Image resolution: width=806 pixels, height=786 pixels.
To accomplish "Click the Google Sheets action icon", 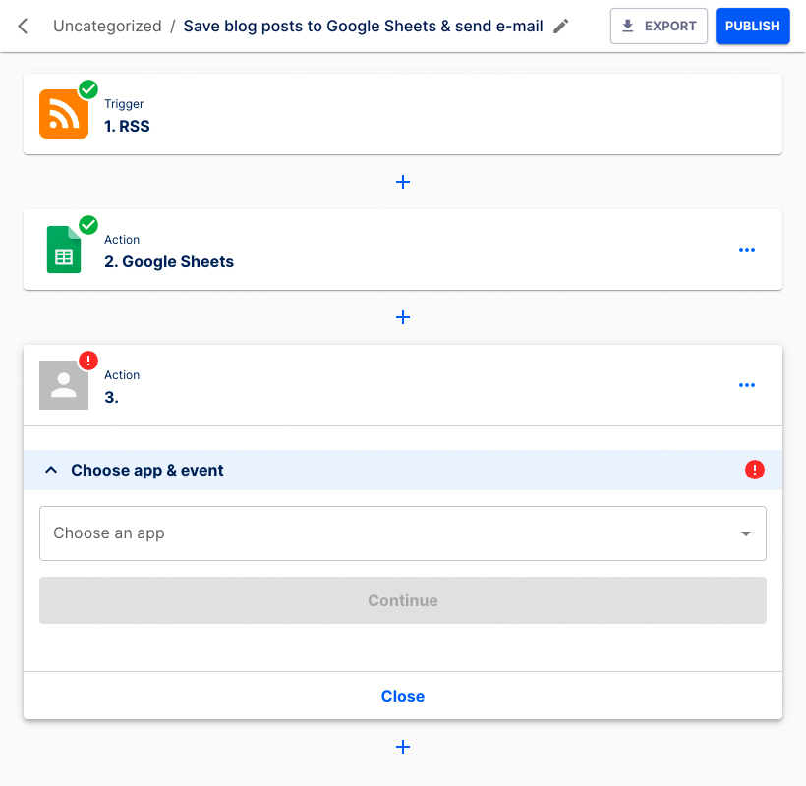I will pos(63,250).
